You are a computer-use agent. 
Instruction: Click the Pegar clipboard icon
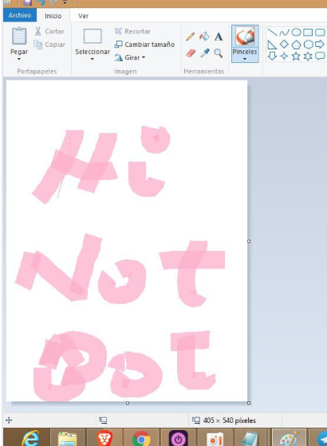pos(19,36)
